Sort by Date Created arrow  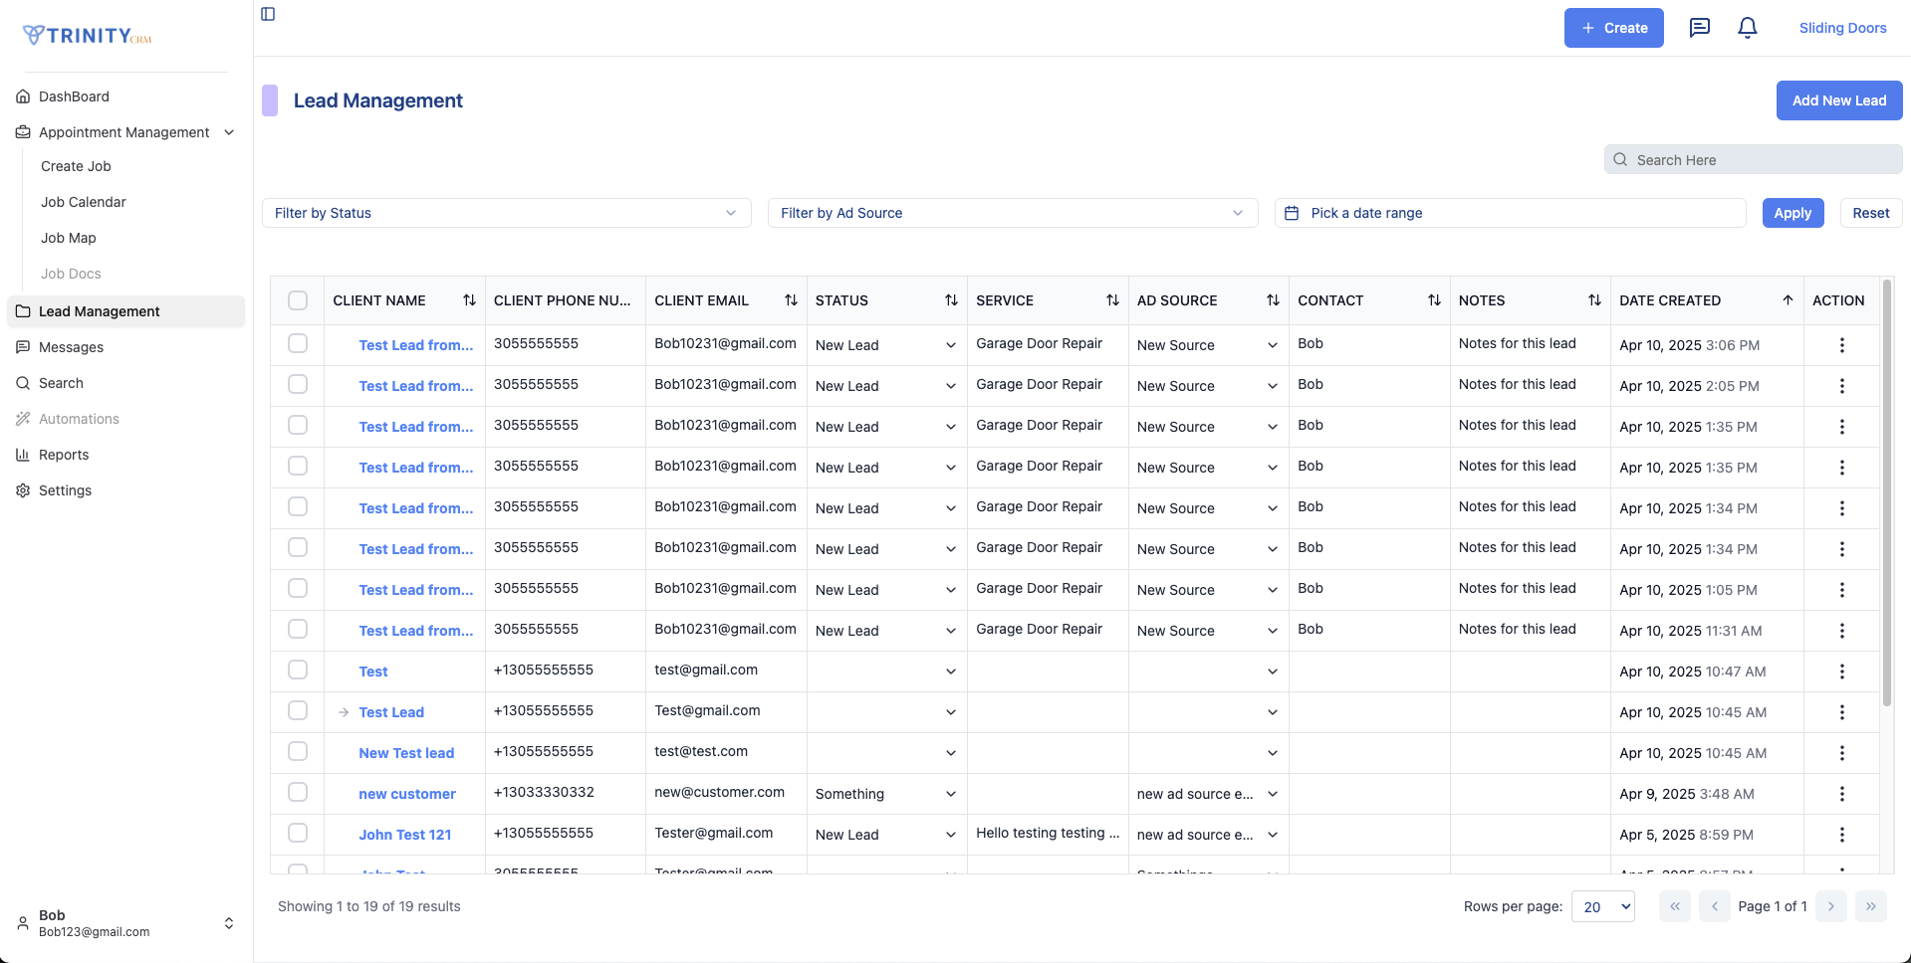(x=1788, y=300)
